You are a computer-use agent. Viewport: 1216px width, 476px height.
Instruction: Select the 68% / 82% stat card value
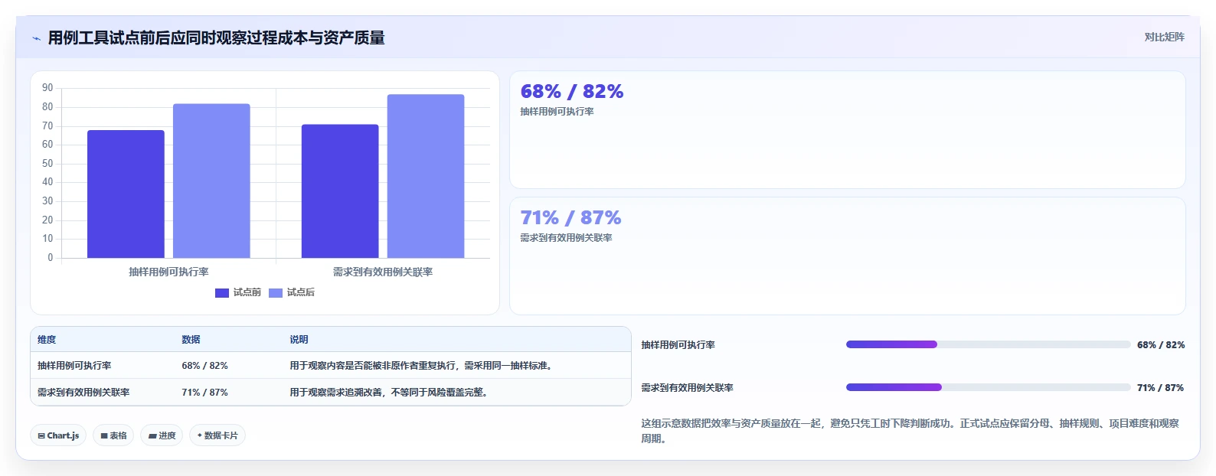572,92
